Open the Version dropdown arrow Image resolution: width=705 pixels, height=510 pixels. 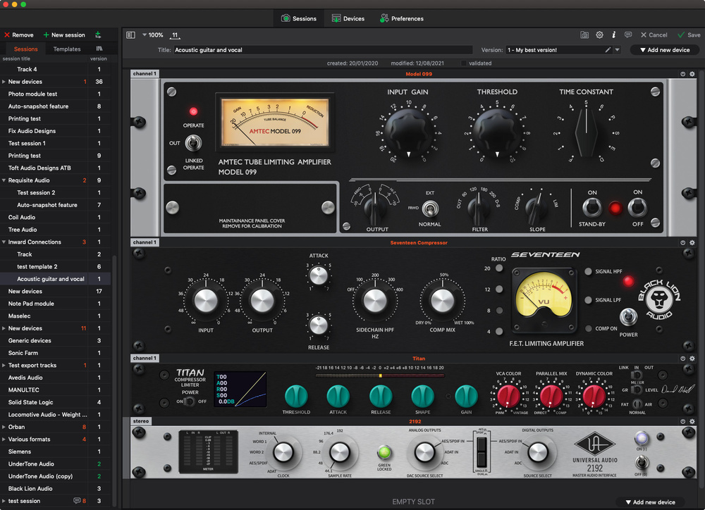pos(618,50)
